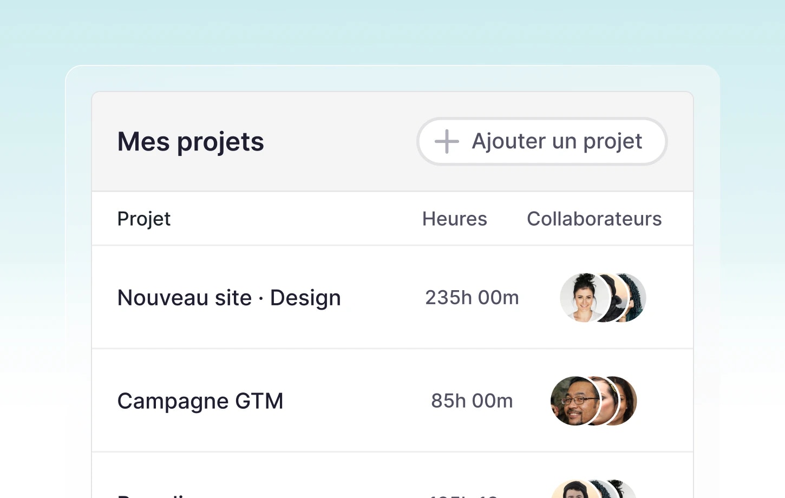Click the Mes projets heading

pos(191,142)
